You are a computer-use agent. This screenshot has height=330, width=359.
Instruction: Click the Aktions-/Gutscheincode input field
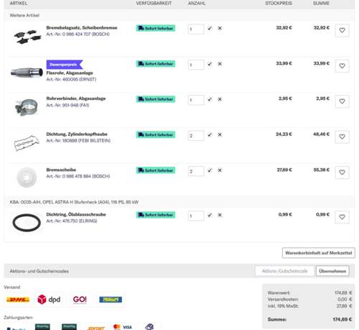pyautogui.click(x=284, y=271)
